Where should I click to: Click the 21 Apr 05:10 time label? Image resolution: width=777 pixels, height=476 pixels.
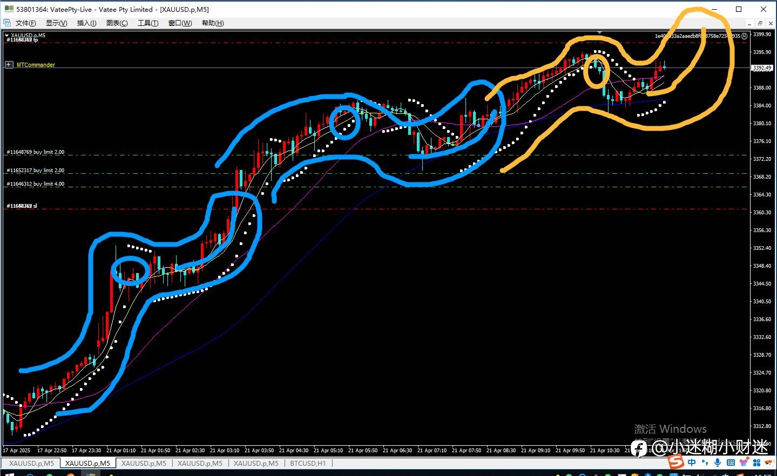pos(328,450)
